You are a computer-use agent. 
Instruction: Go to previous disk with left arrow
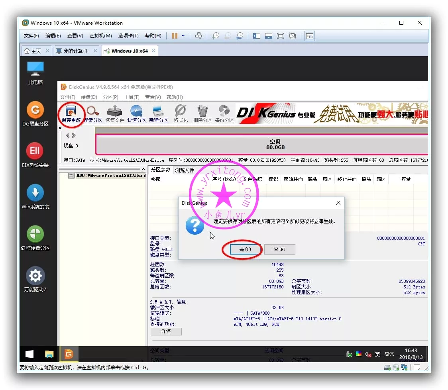coord(68,135)
